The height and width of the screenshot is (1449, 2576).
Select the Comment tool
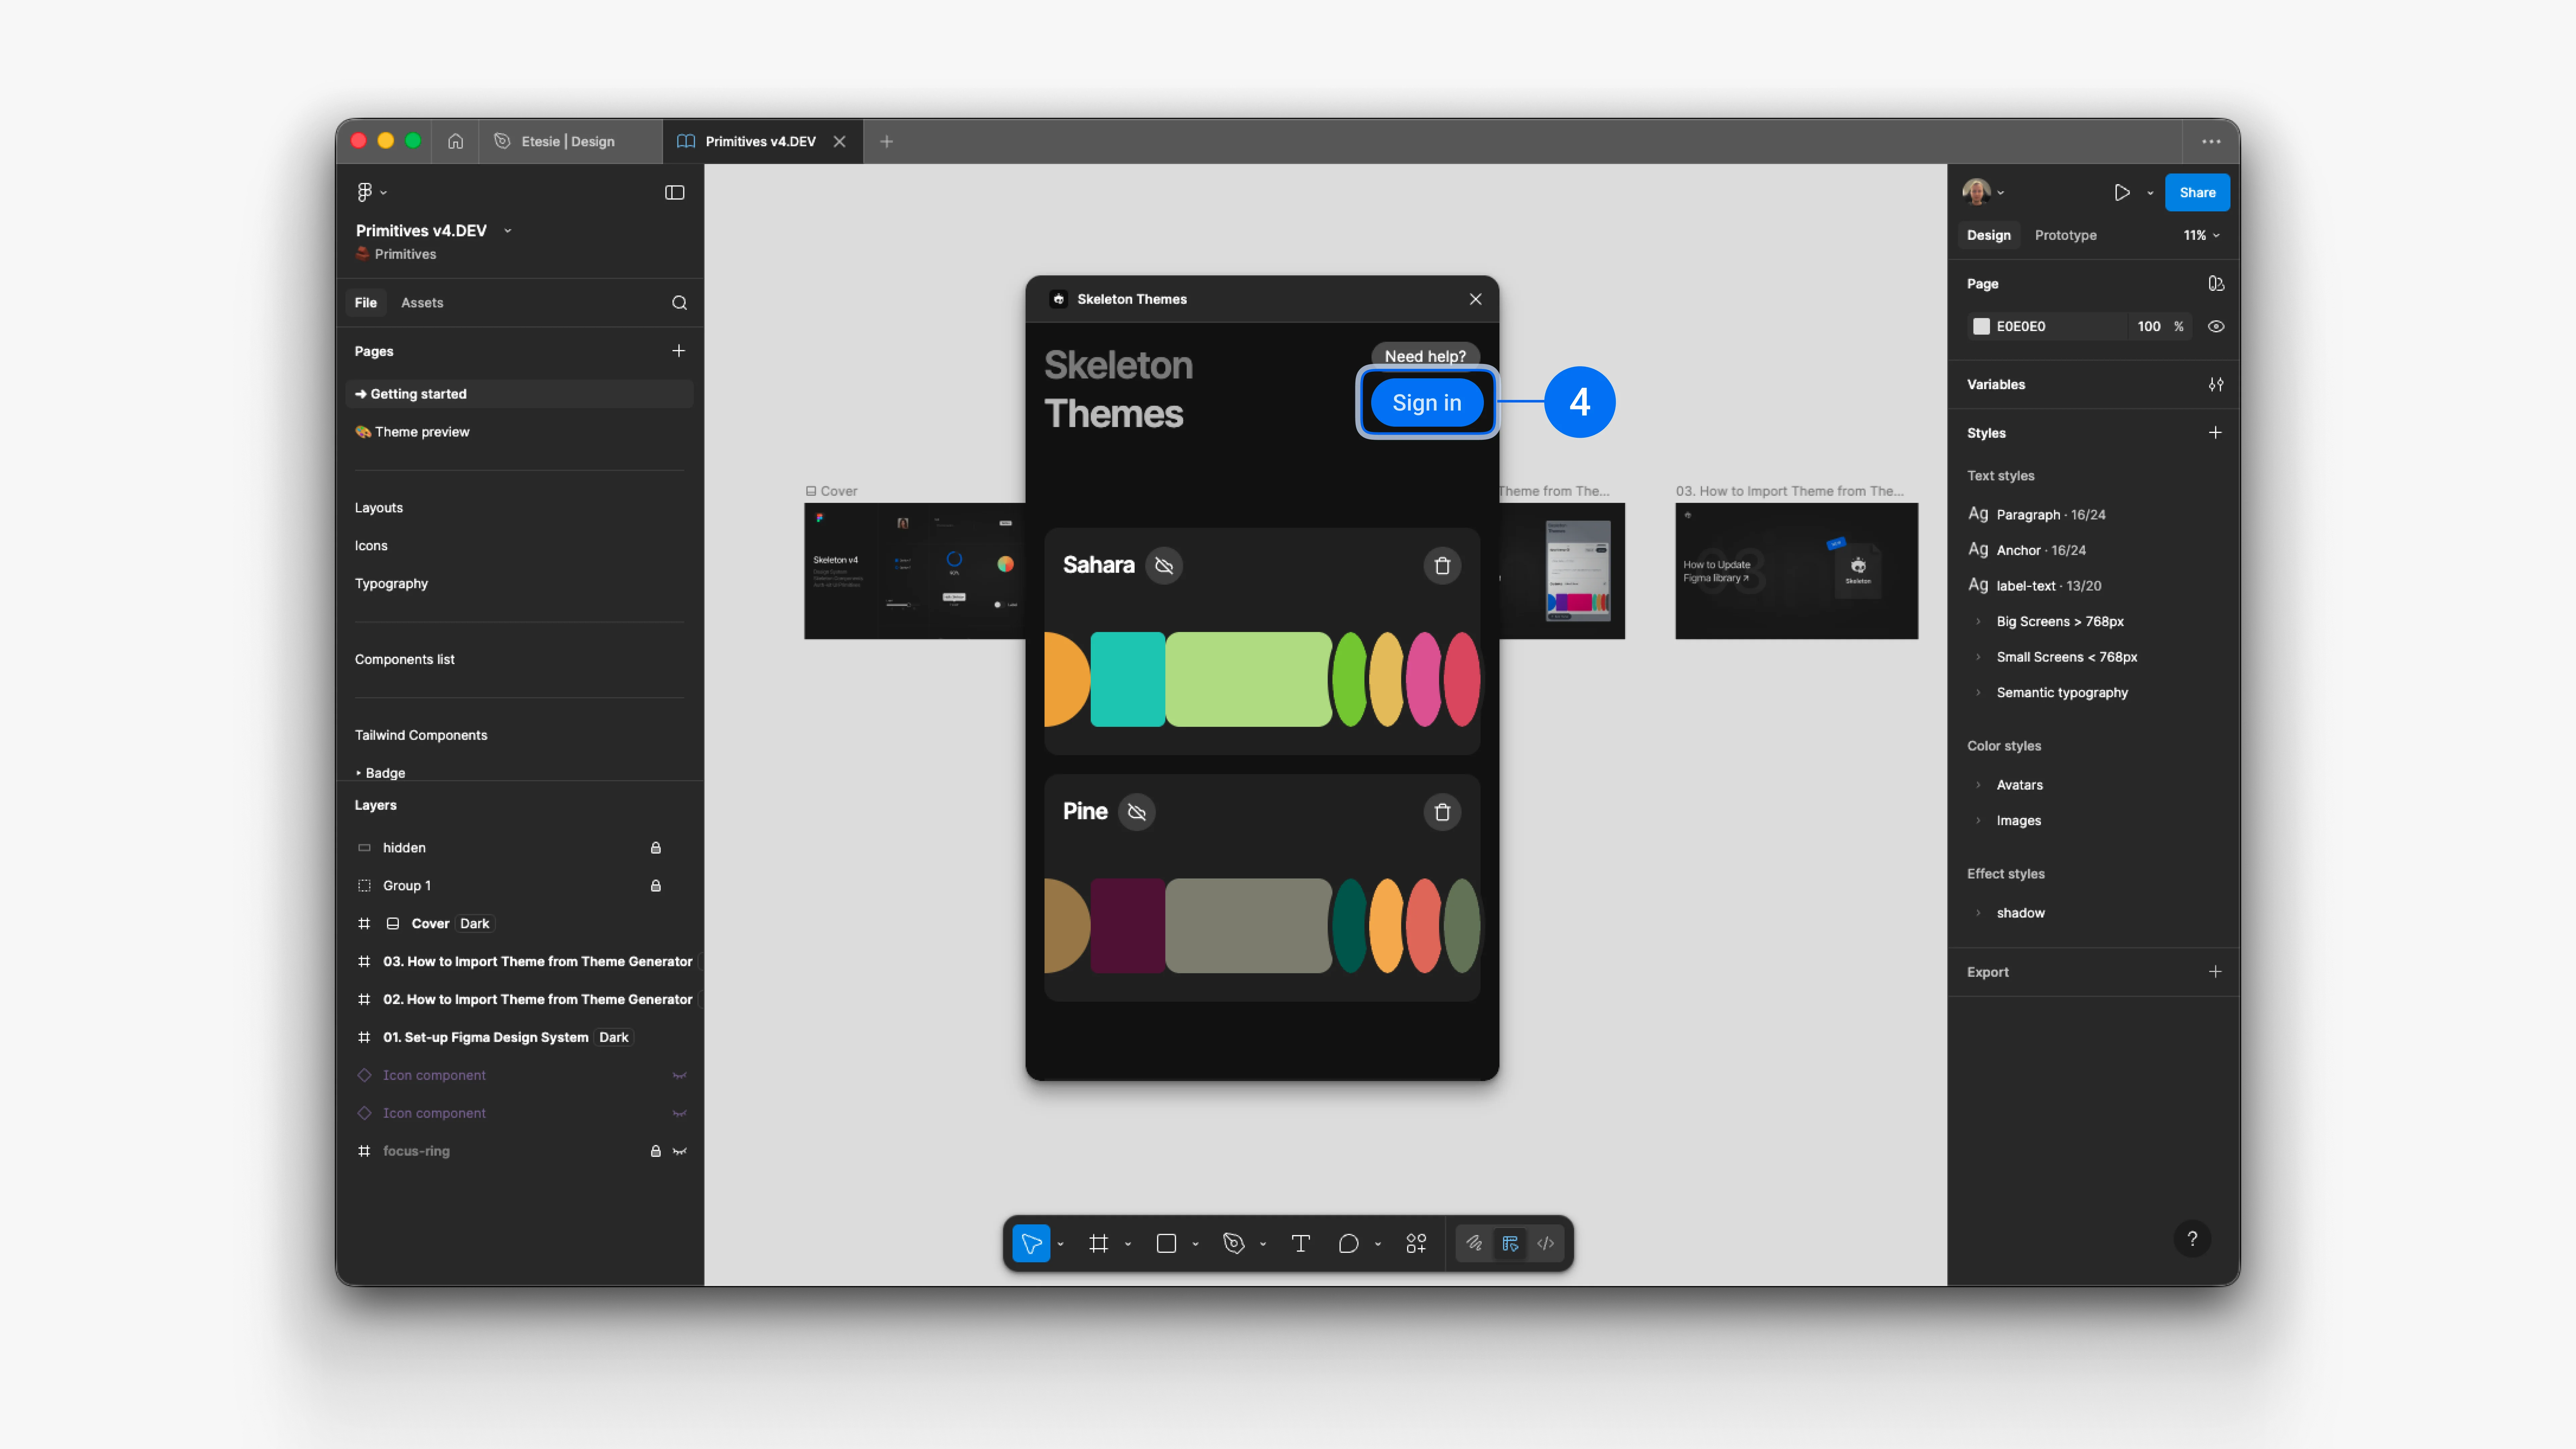tap(1348, 1243)
